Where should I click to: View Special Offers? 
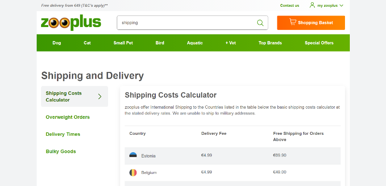tap(319, 43)
